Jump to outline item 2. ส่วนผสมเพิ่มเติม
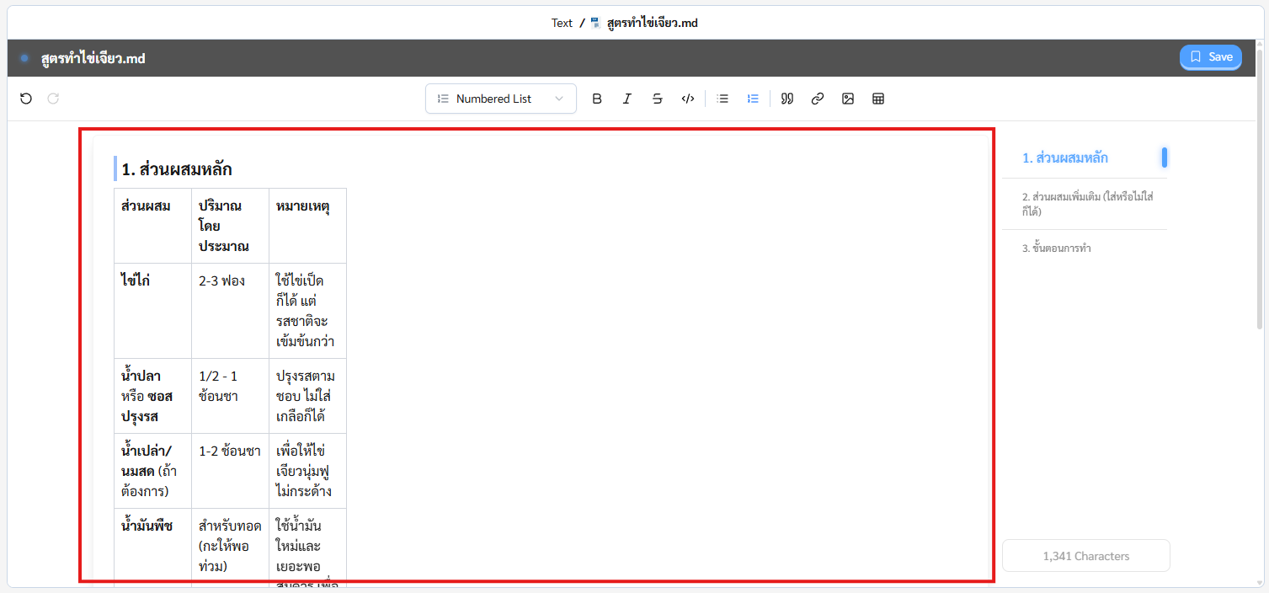The width and height of the screenshot is (1269, 593). tap(1086, 204)
